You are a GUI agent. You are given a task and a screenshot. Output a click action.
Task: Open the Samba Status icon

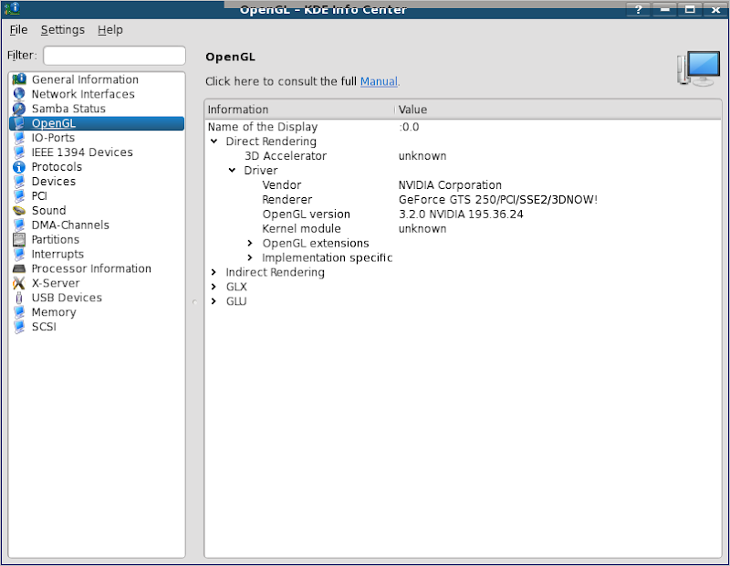point(19,109)
